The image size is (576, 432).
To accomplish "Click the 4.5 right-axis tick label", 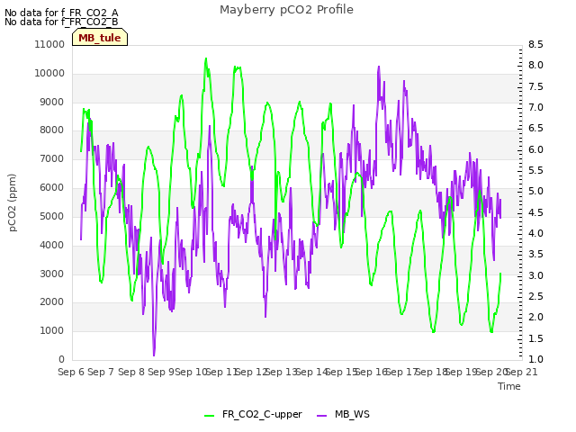I will tap(535, 212).
